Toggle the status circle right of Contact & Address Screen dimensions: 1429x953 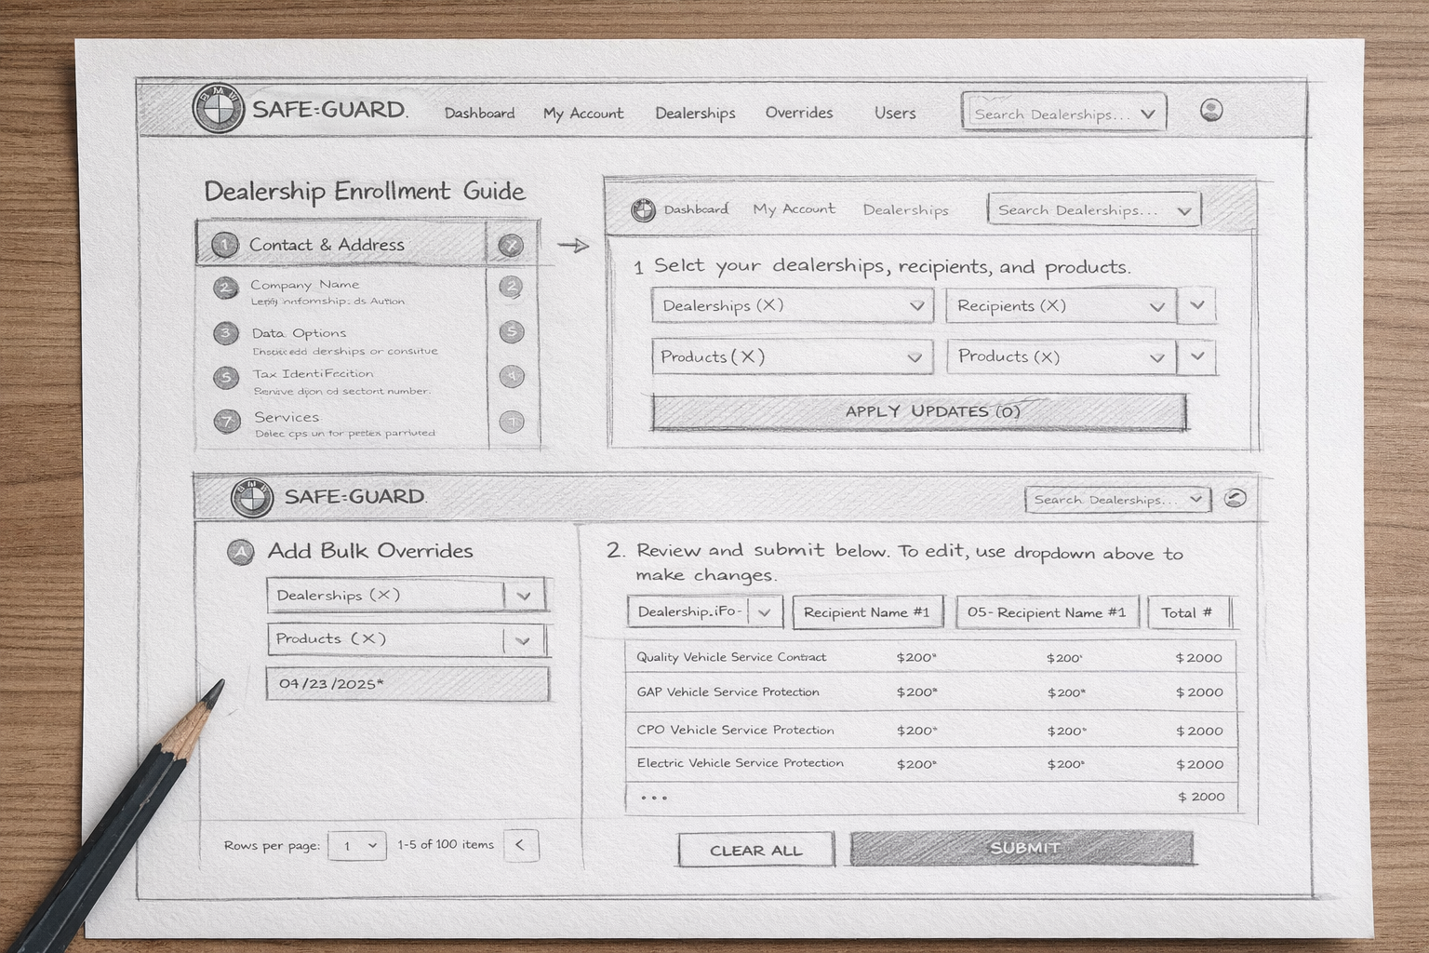pos(510,246)
